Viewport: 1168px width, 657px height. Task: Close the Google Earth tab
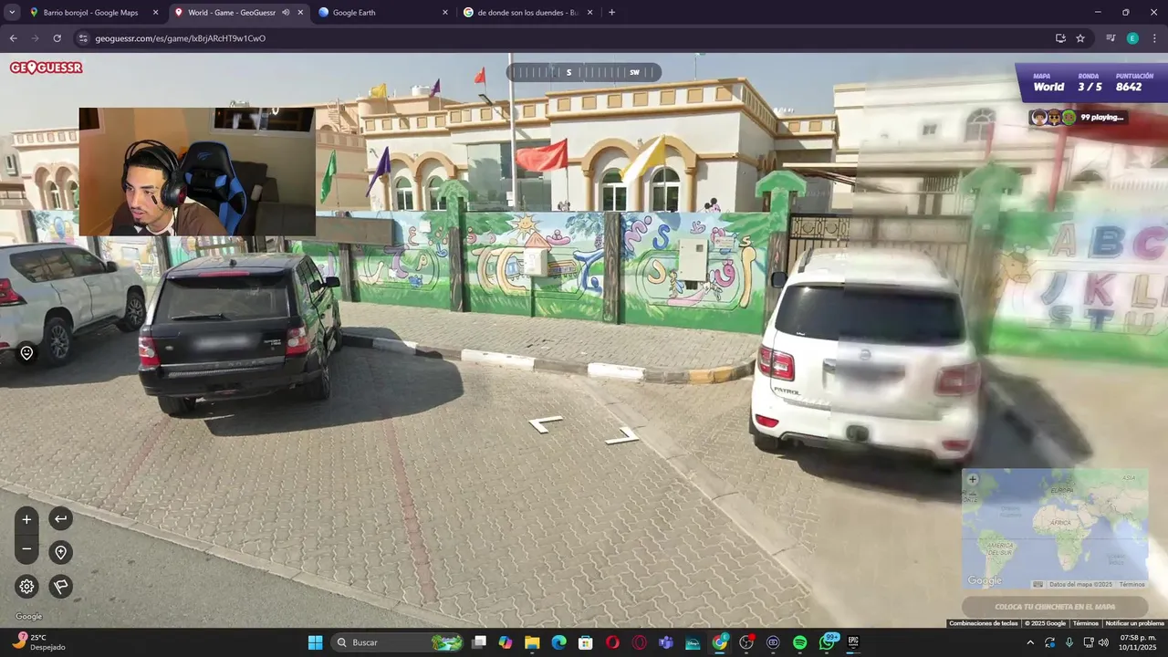(x=445, y=13)
